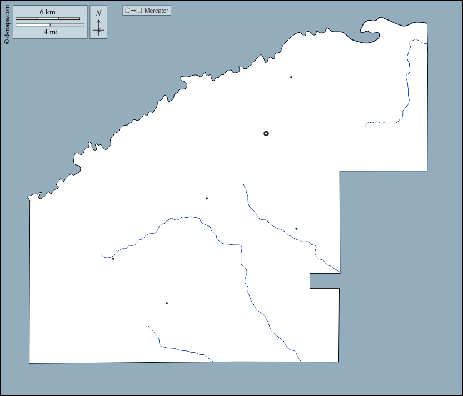Select the northernmost town dot

291,77
